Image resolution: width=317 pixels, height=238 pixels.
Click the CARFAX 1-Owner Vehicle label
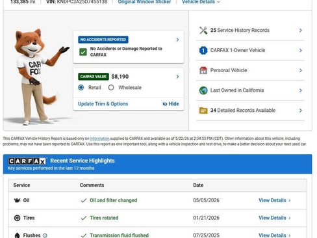coord(238,50)
